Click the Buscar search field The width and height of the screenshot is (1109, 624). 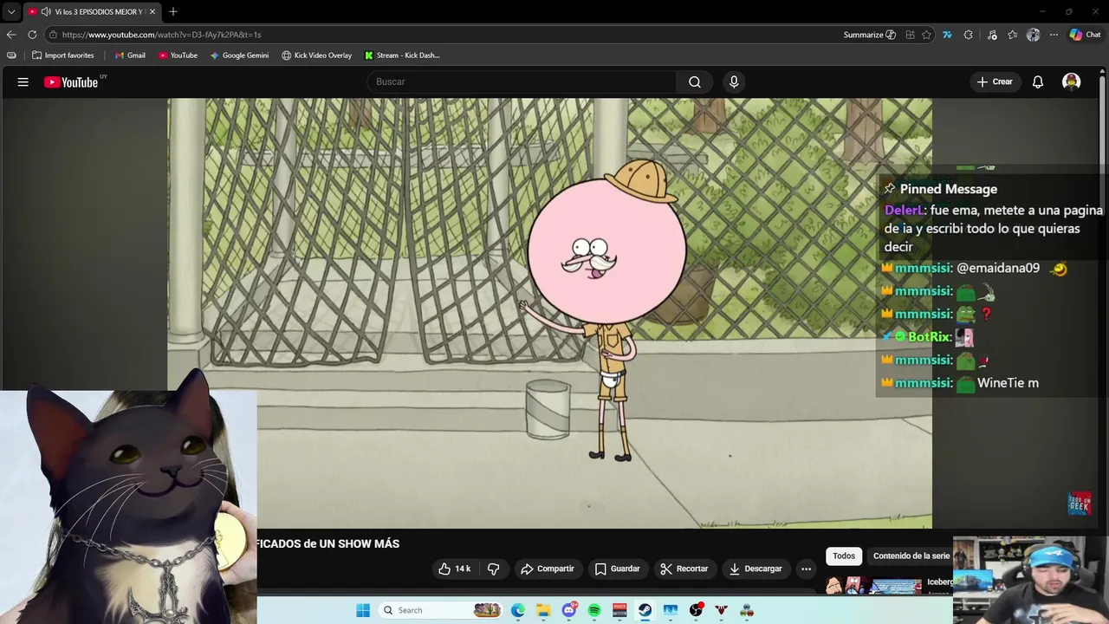pos(522,81)
